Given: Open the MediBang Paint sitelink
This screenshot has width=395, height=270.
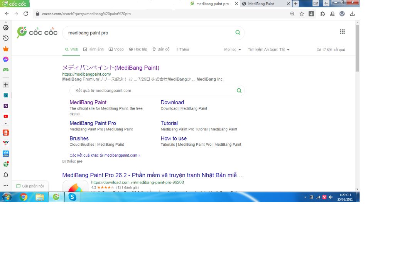Looking at the screenshot, I should click(x=88, y=103).
